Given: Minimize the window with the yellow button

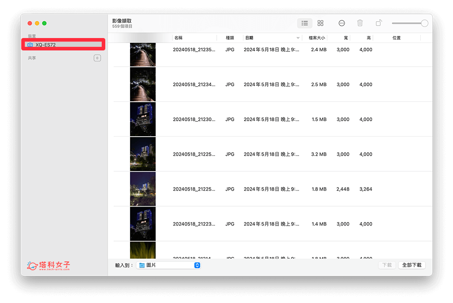Looking at the screenshot, I should [x=37, y=23].
